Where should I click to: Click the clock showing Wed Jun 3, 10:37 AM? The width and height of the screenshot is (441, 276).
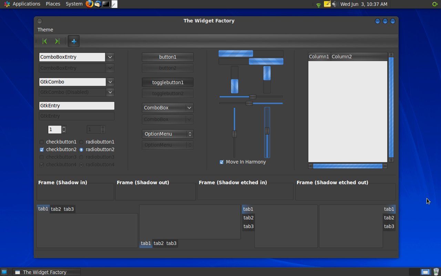pos(364,4)
